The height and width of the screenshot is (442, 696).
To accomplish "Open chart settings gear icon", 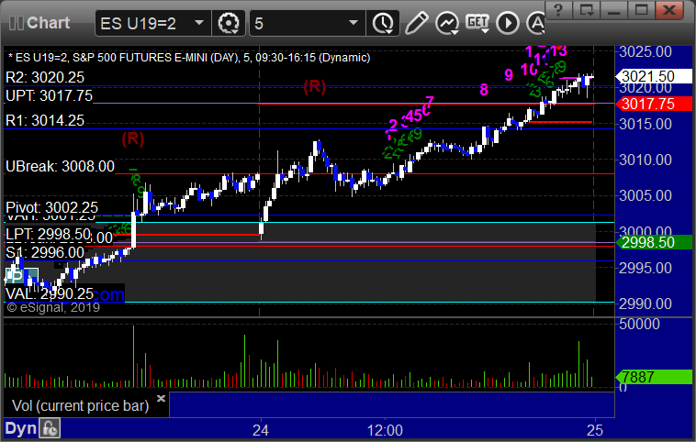I will [228, 23].
